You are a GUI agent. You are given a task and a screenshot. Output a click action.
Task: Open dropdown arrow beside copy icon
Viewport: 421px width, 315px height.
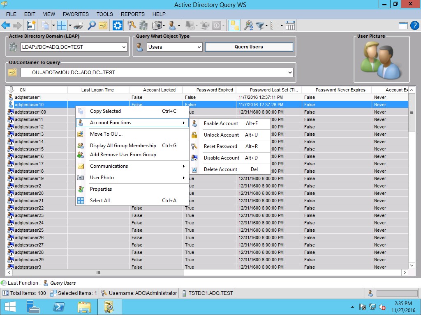click(x=53, y=26)
